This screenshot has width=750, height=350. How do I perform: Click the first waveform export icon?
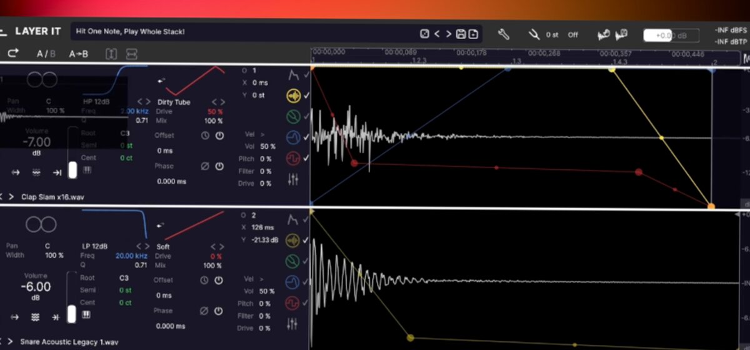(x=604, y=34)
